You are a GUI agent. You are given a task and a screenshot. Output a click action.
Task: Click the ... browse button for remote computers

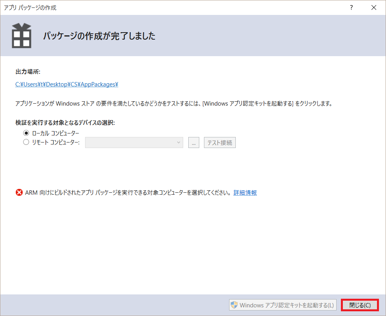193,142
